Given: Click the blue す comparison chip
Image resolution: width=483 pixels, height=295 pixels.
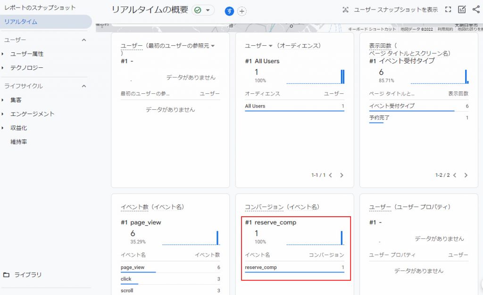Looking at the screenshot, I should point(229,11).
